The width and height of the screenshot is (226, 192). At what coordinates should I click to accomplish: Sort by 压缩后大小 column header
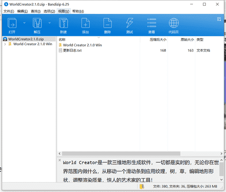[x=158, y=39]
